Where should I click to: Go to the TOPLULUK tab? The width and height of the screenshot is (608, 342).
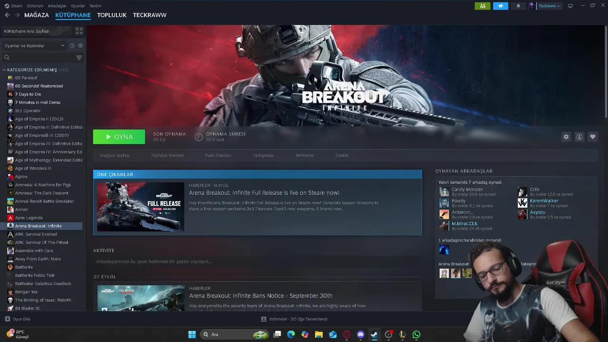click(x=112, y=15)
